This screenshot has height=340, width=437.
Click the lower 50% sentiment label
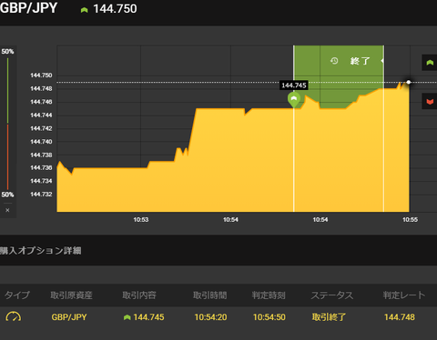[x=7, y=195]
